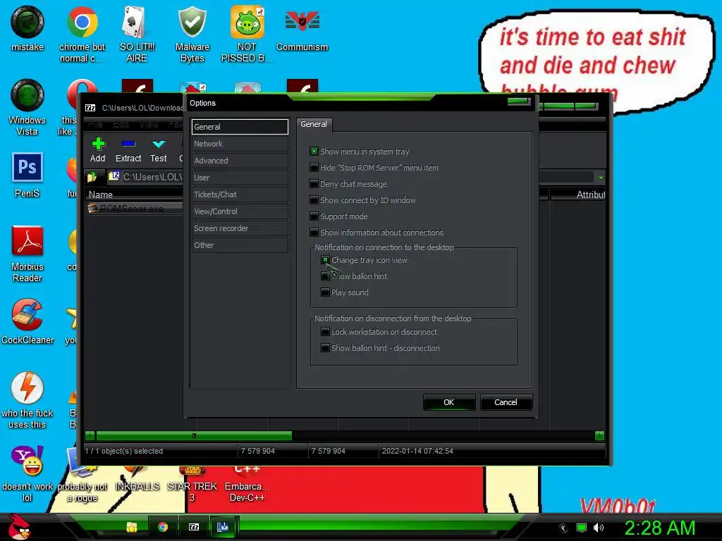The width and height of the screenshot is (722, 541).
Task: Click OK in the Options dialog
Action: (x=449, y=402)
